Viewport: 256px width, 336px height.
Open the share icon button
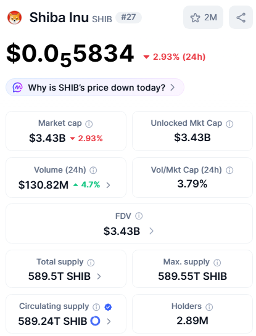241,17
